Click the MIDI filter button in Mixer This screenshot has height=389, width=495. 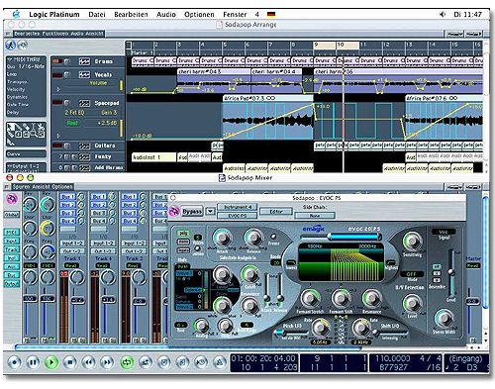[12, 233]
